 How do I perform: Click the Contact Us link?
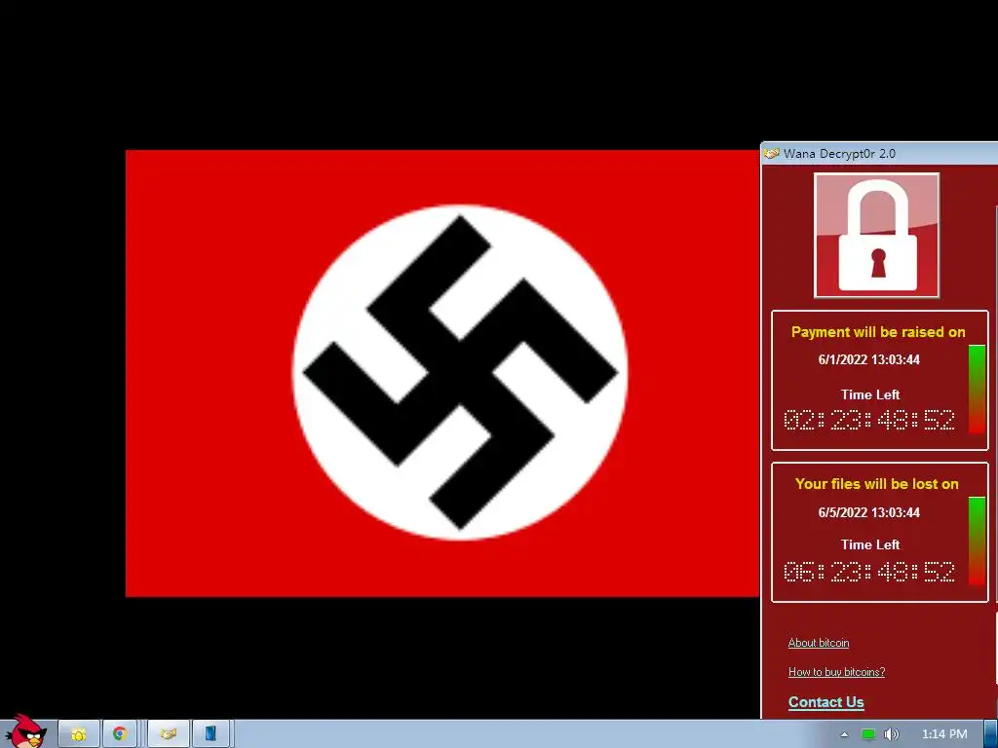coord(826,702)
